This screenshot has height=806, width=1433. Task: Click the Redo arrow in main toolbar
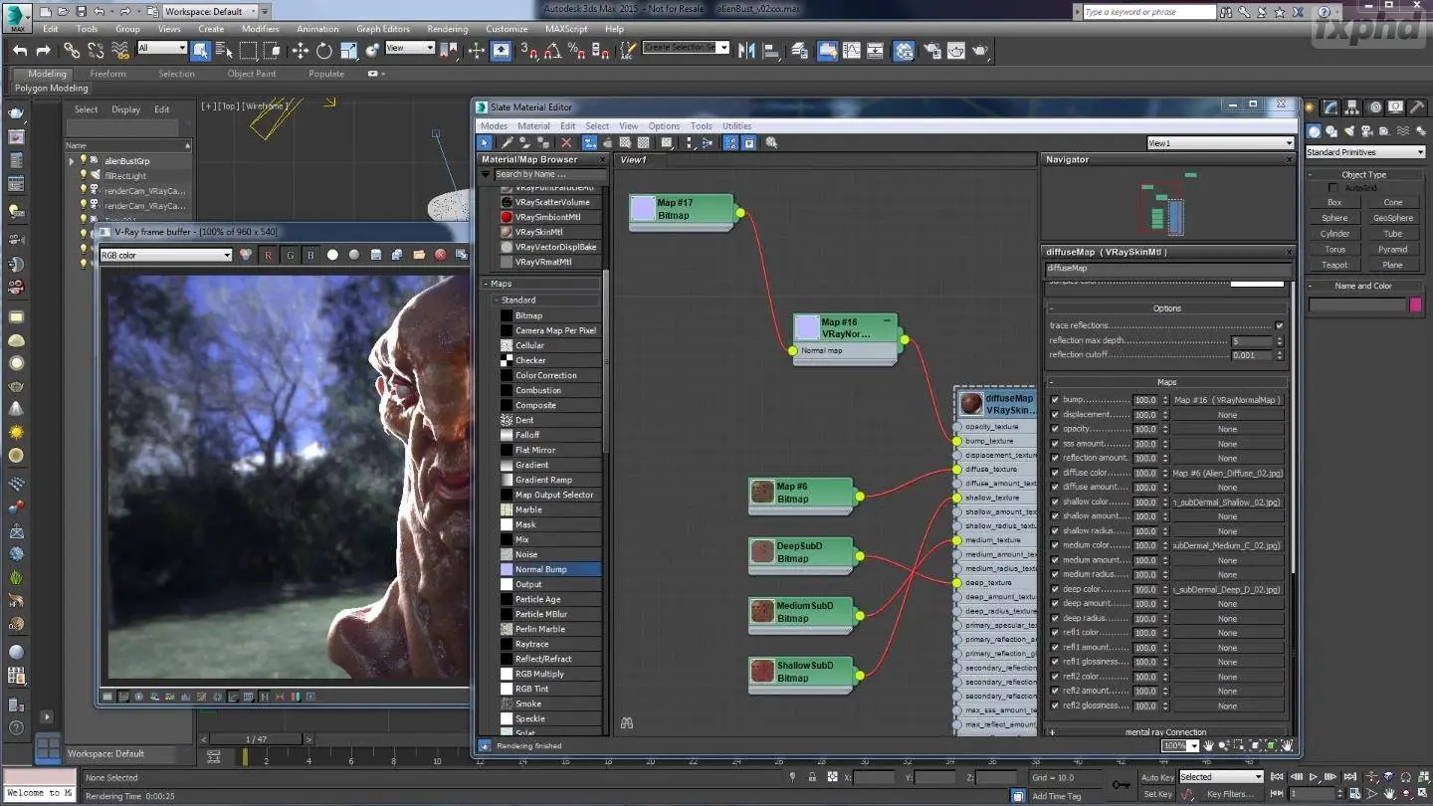[x=43, y=51]
